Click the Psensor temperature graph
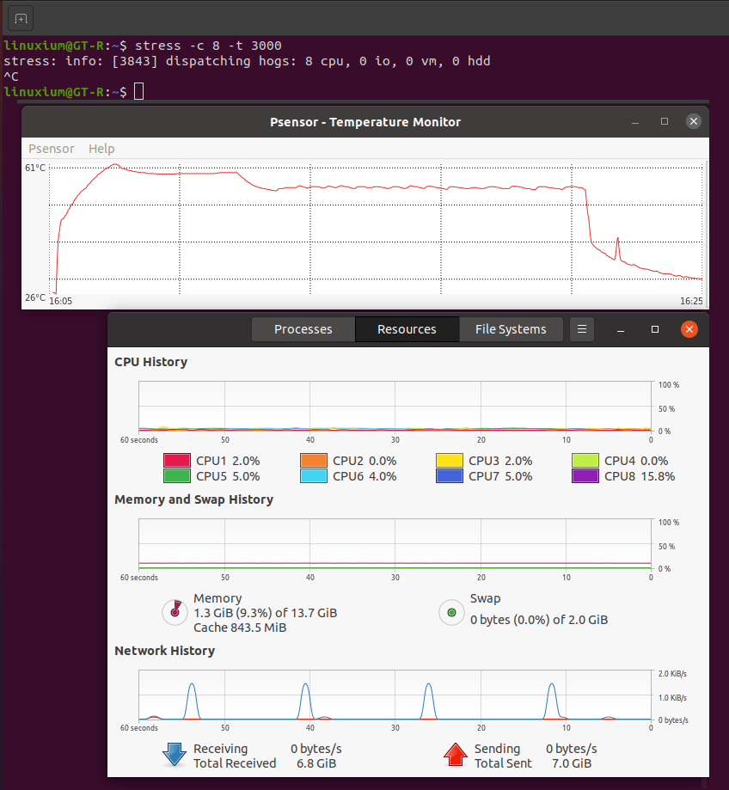729x790 pixels. 376,230
